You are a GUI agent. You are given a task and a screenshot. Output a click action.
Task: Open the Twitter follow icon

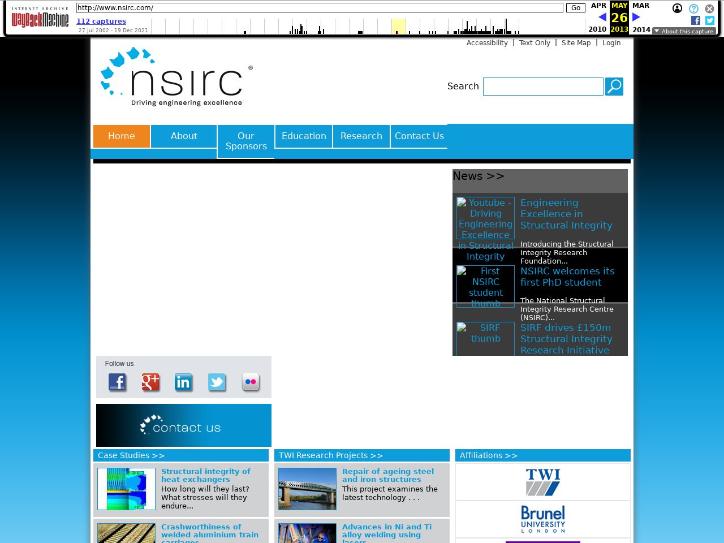217,382
